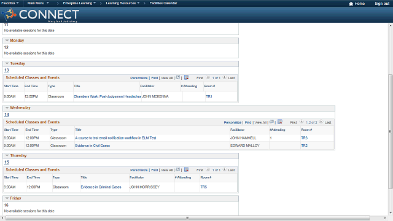Click the horizontal scrollbar thumb
Viewport: 393px width, 221px height.
pos(188,218)
